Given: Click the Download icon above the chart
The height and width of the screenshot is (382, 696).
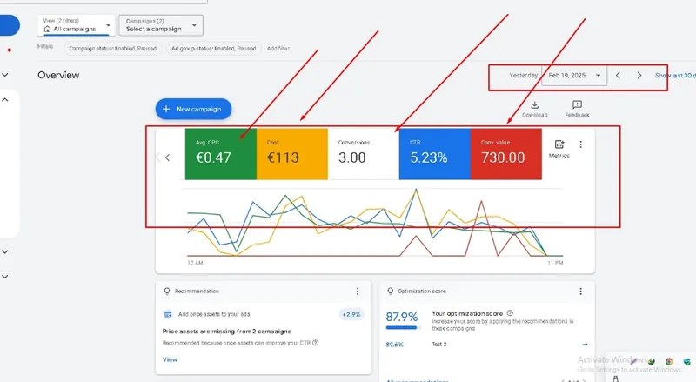Looking at the screenshot, I should 534,105.
